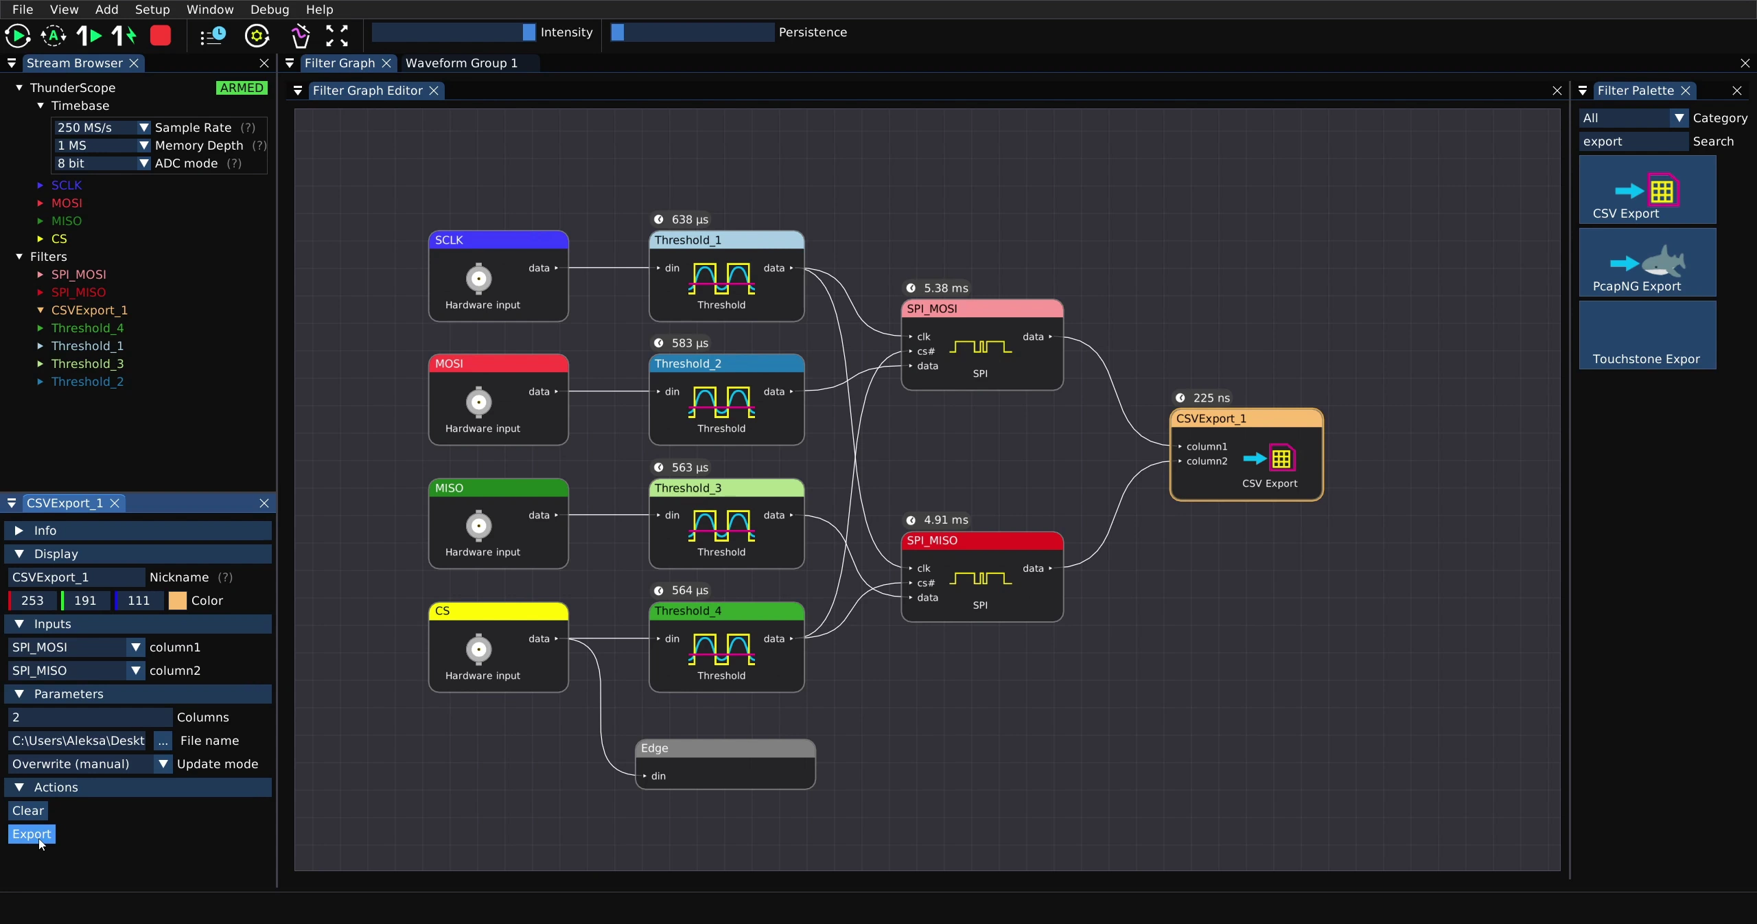Arm the auto trigger icon
The image size is (1757, 924).
click(54, 36)
